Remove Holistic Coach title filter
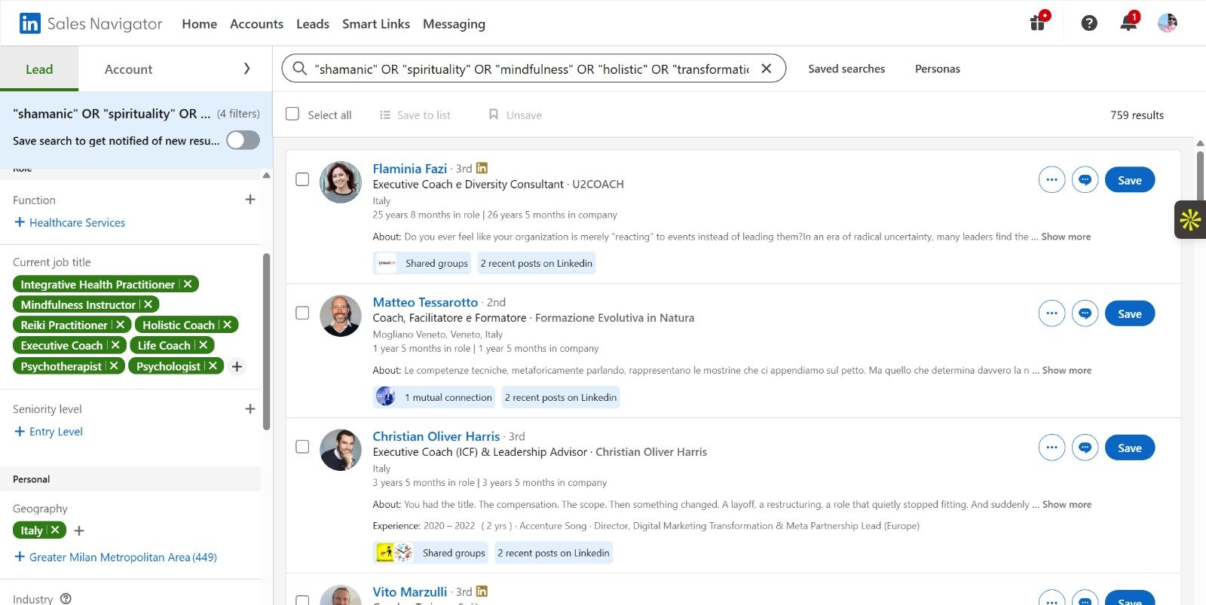This screenshot has width=1206, height=605. tap(227, 325)
